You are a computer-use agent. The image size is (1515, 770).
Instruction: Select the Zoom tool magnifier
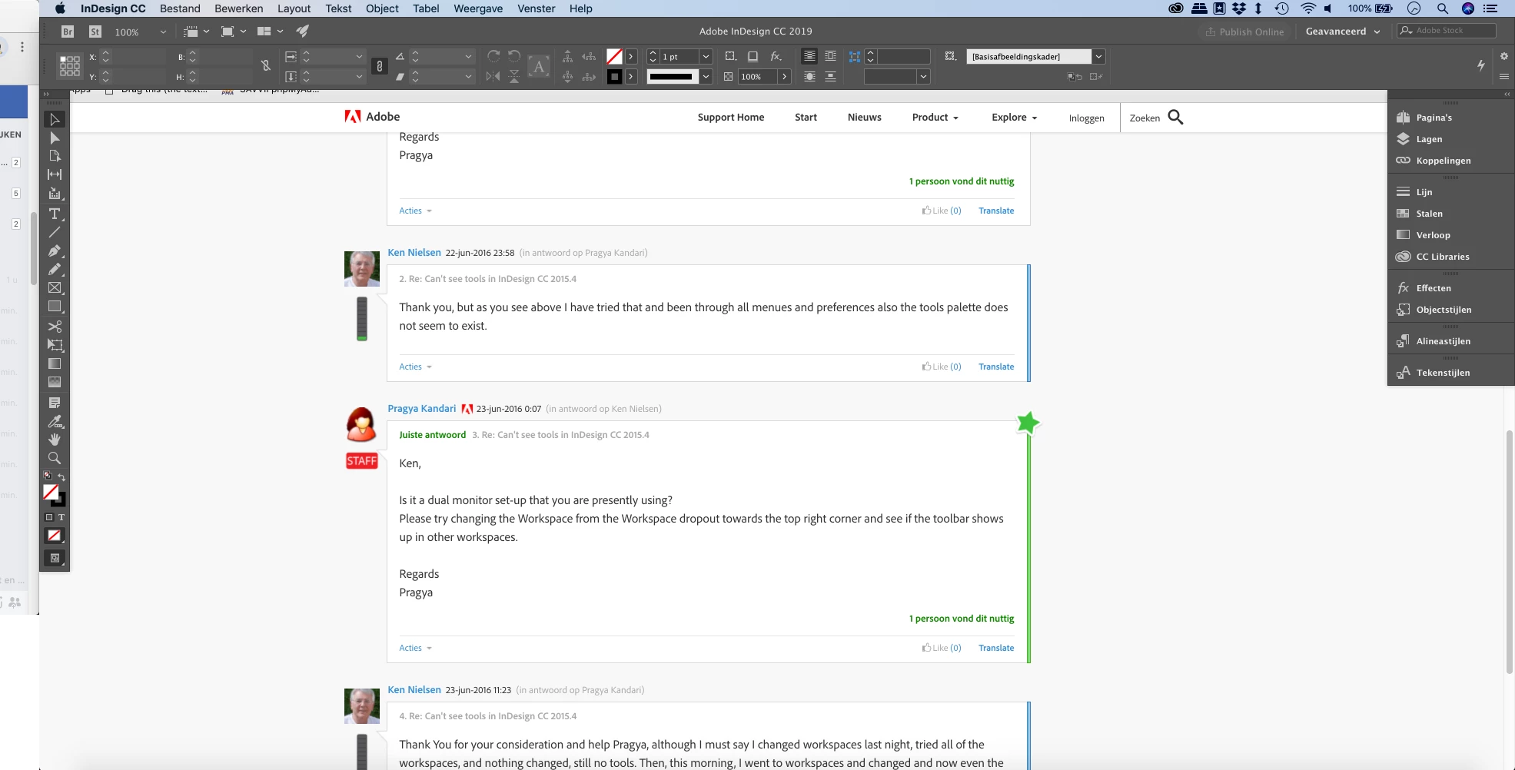point(55,458)
